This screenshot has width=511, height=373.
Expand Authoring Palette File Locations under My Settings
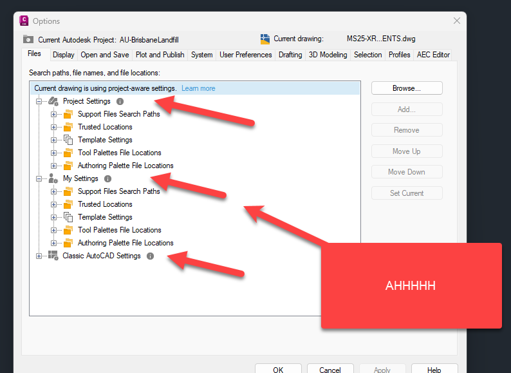[54, 243]
